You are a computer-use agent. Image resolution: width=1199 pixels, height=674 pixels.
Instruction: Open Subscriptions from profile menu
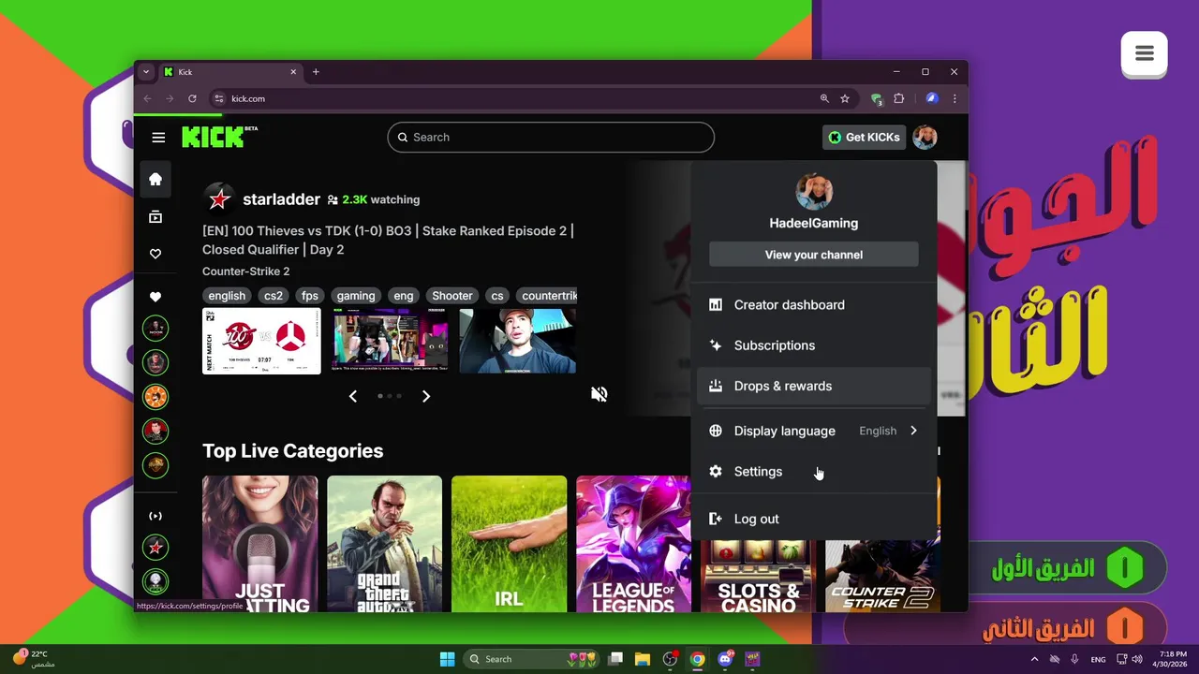point(814,345)
